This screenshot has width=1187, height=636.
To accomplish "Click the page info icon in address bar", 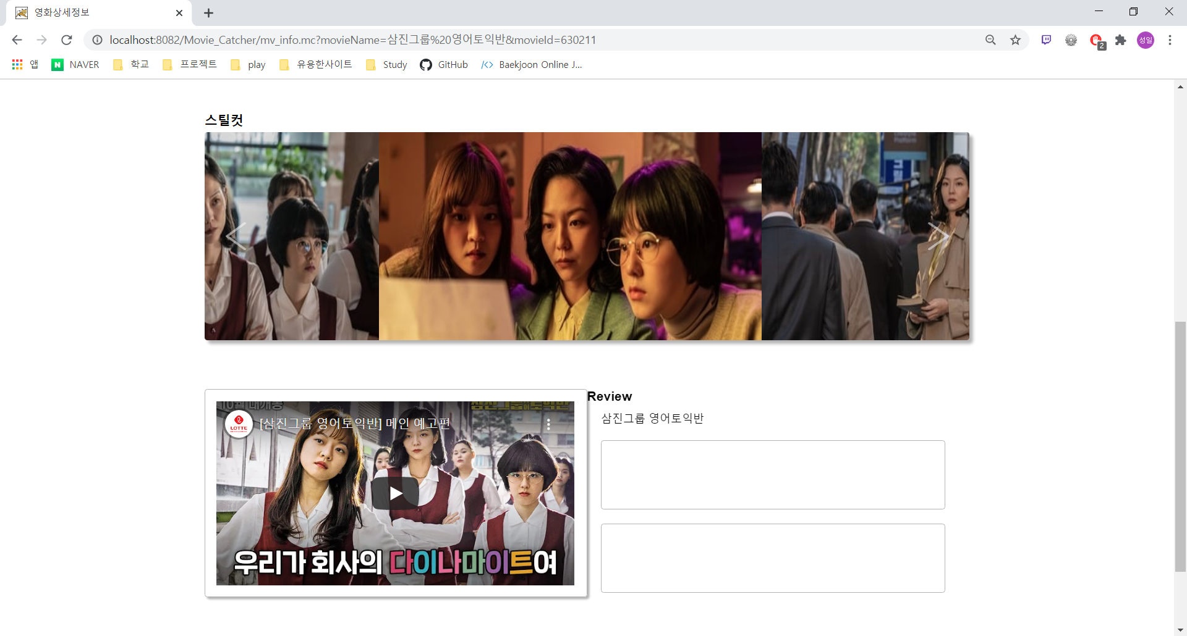I will coord(97,40).
